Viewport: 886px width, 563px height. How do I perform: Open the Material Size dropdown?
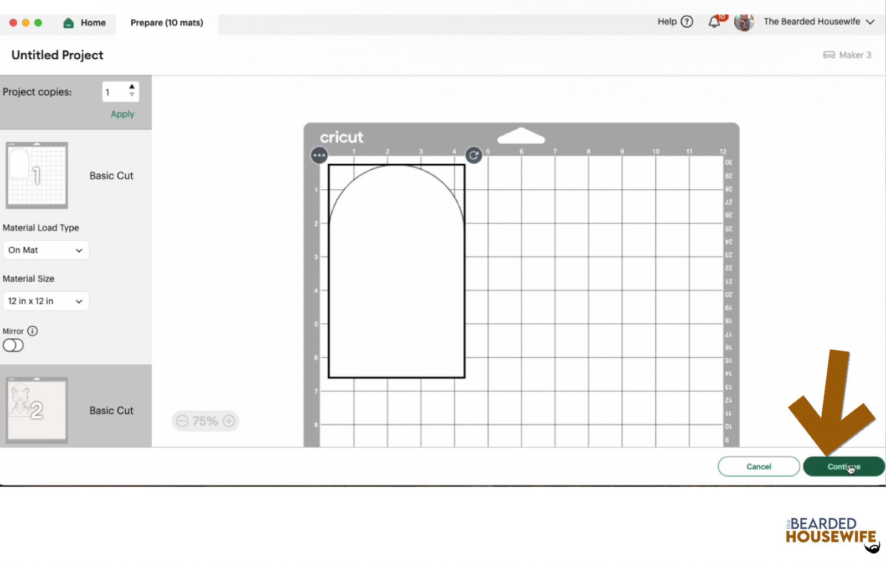45,301
